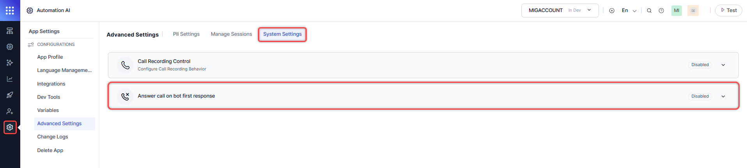Click the hierarchy flow sidebar icon

tap(10, 31)
